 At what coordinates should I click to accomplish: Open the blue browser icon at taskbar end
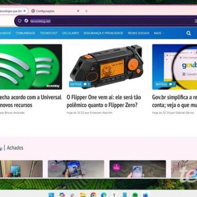click(x=146, y=195)
